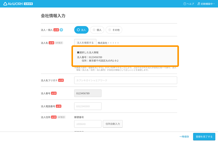218x142 pixels.
Task: Click the 法人を検索する button
Action: point(85,42)
